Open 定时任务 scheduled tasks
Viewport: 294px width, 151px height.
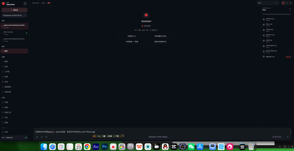coord(14,92)
